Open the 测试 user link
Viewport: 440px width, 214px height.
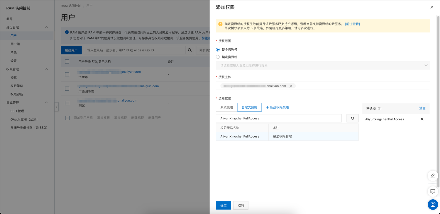108,100
